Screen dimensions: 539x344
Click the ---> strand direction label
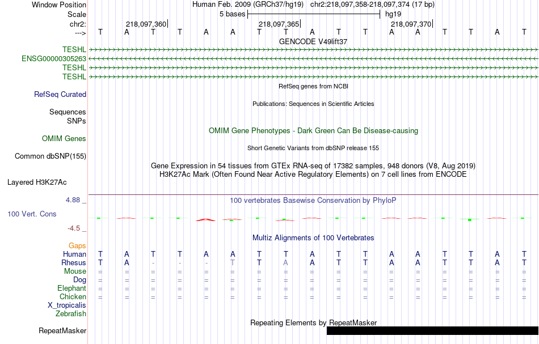(x=80, y=33)
